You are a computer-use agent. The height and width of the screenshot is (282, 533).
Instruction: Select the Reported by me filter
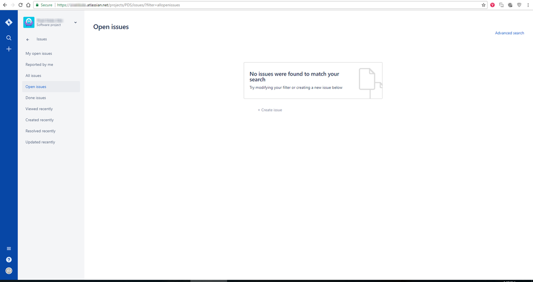point(51,64)
